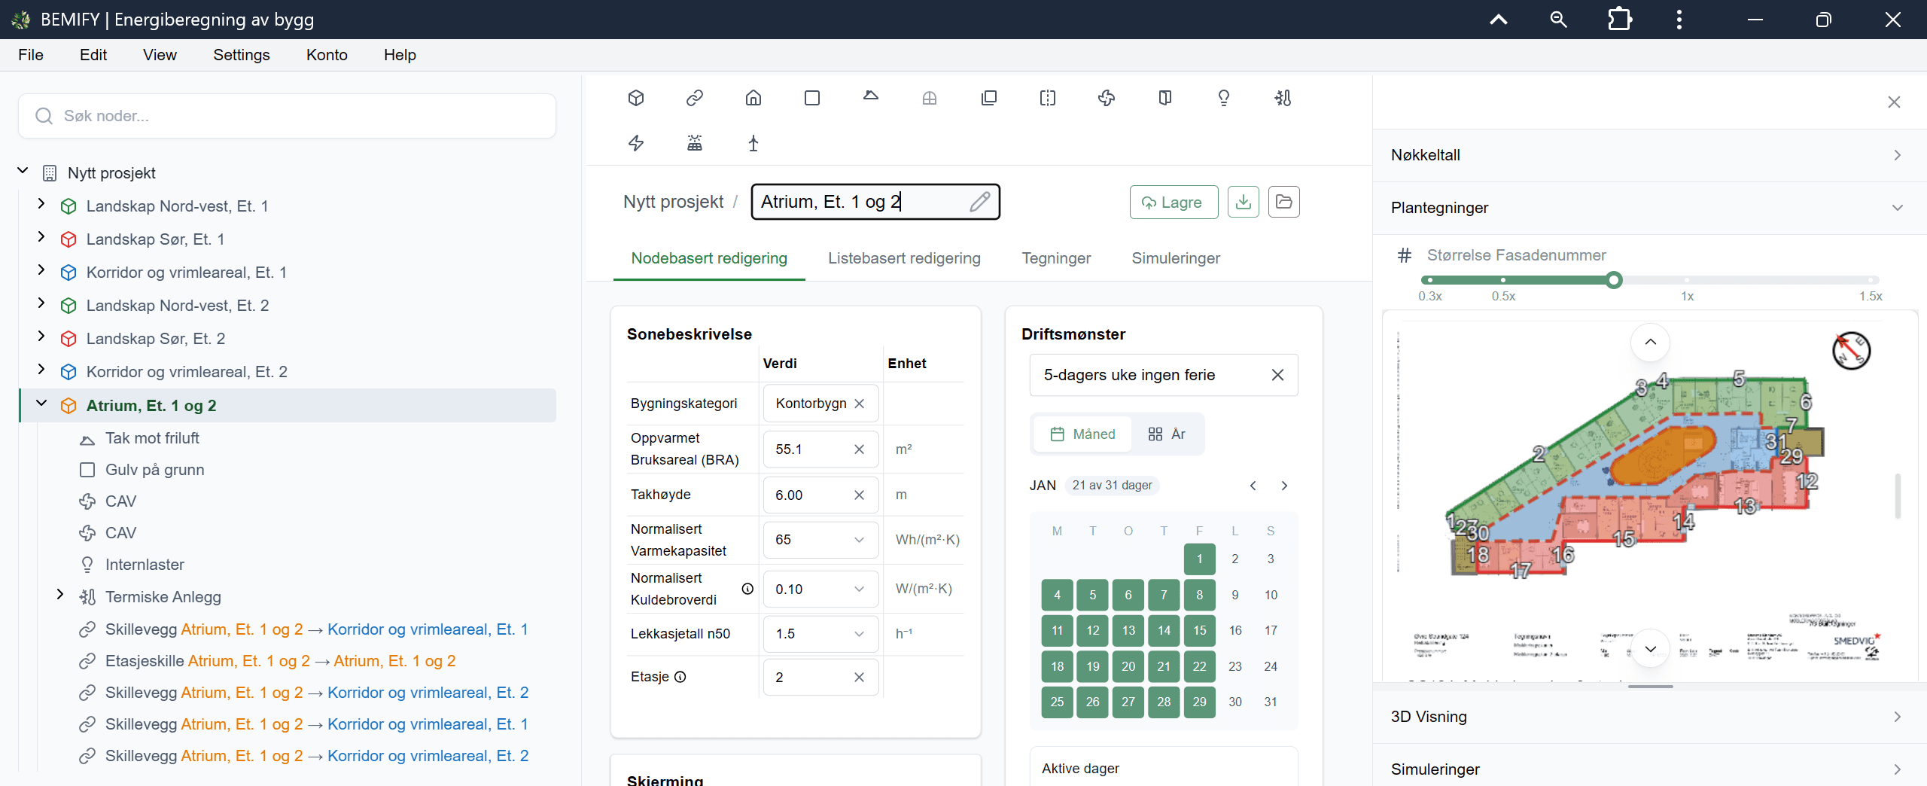Select the lightning bolt energy icon
The height and width of the screenshot is (786, 1927).
pyautogui.click(x=636, y=143)
